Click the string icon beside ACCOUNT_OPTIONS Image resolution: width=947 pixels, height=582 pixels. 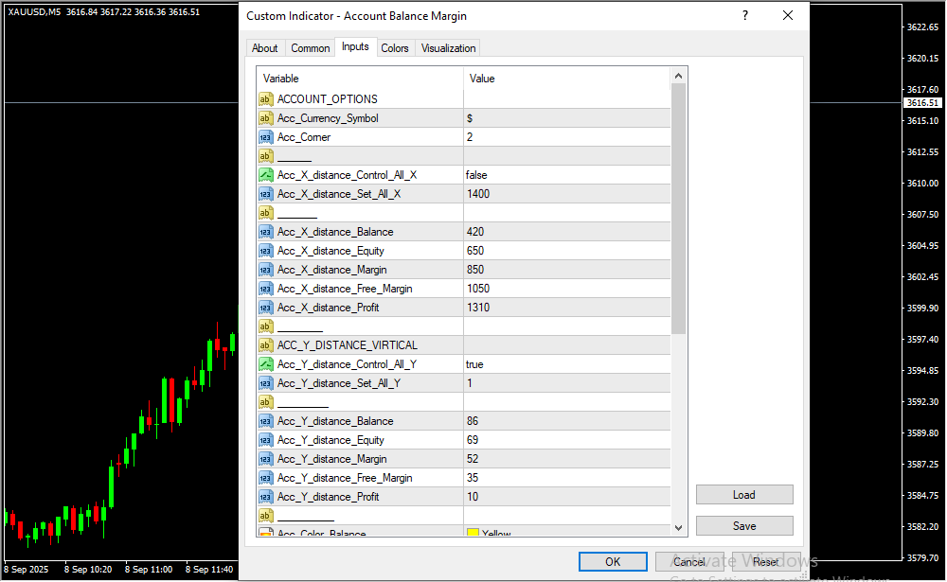coord(266,99)
